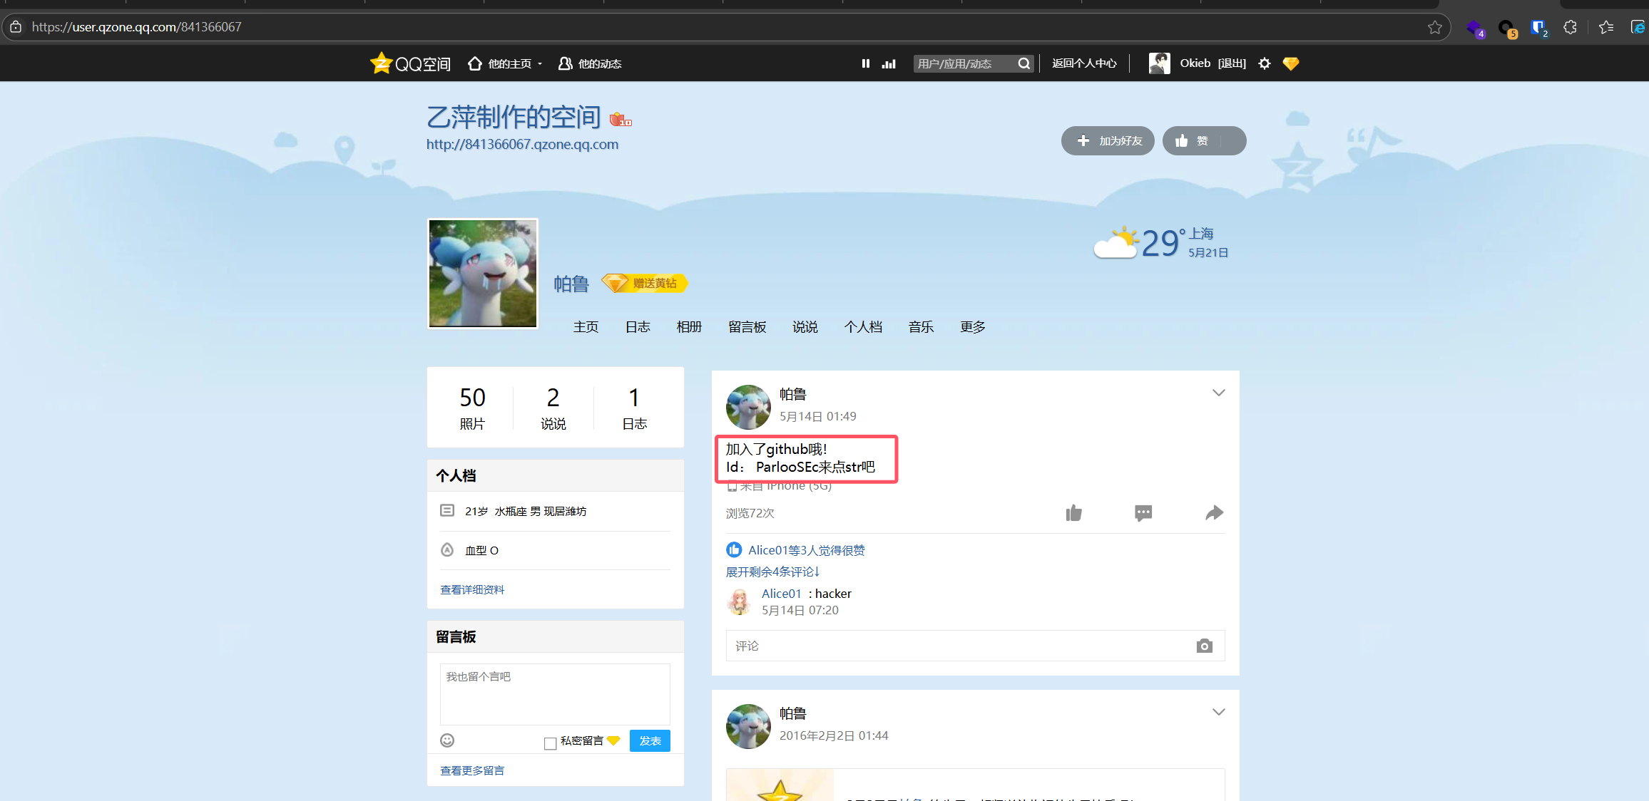1649x801 pixels.
Task: Click the search magnifier icon
Action: 1024,63
